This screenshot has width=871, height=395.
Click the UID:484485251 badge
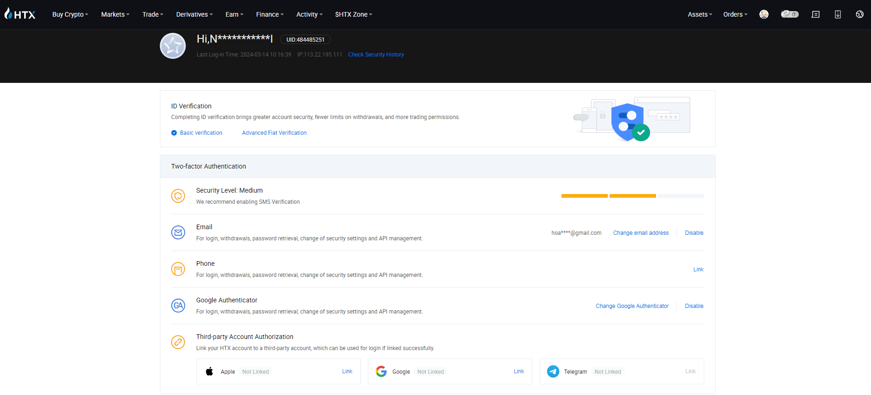coord(305,40)
